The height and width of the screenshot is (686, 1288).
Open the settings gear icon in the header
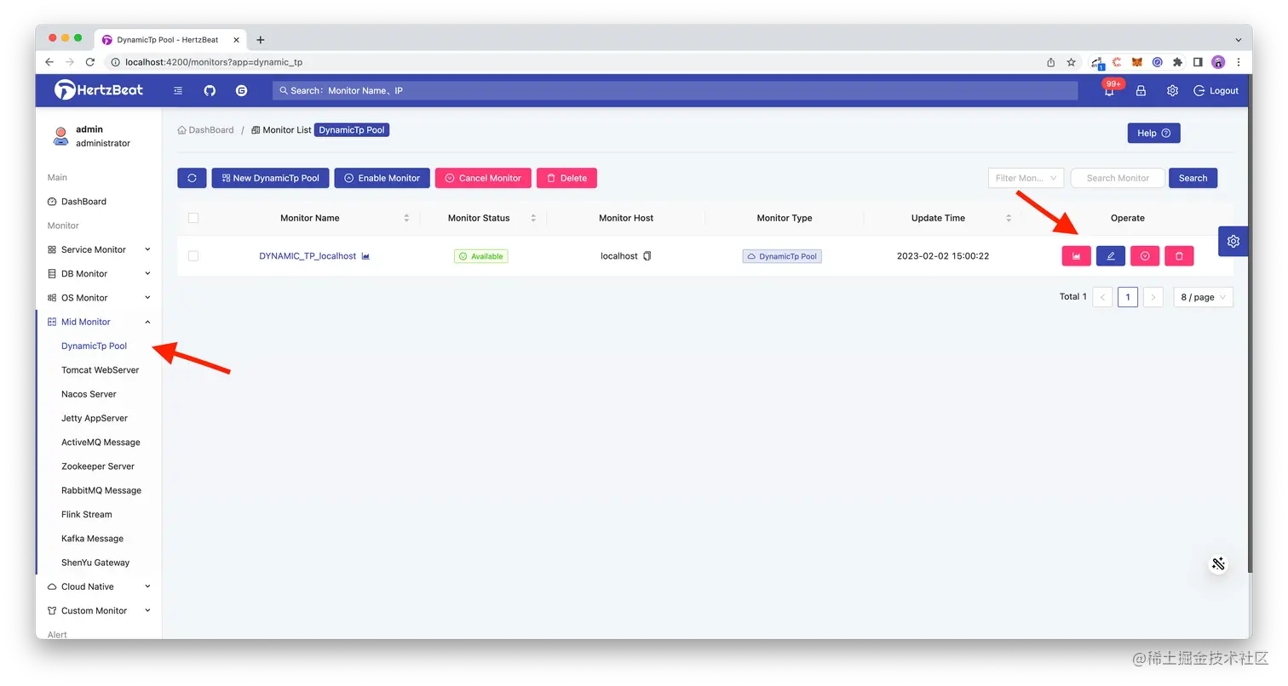(1172, 90)
